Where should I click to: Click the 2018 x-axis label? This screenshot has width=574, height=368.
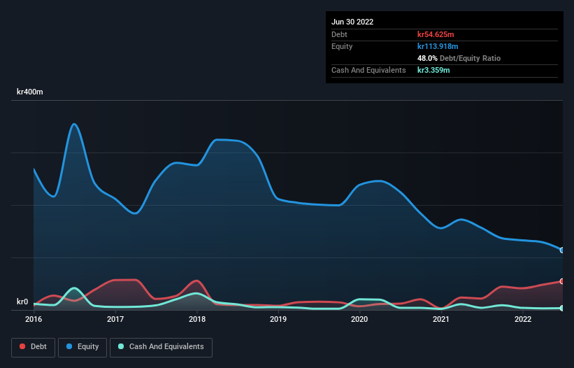point(197,319)
